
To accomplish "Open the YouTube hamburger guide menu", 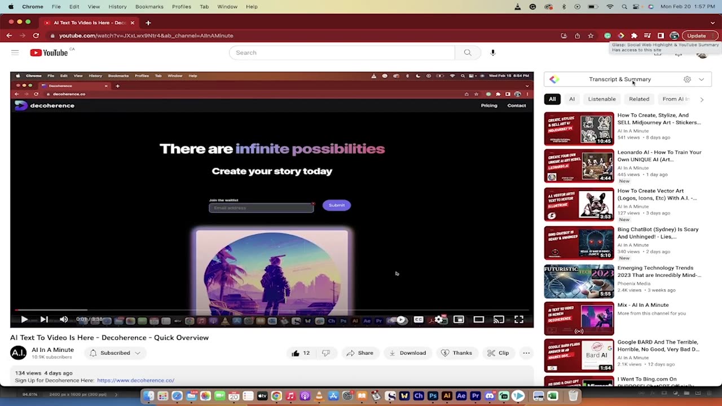I will click(15, 52).
